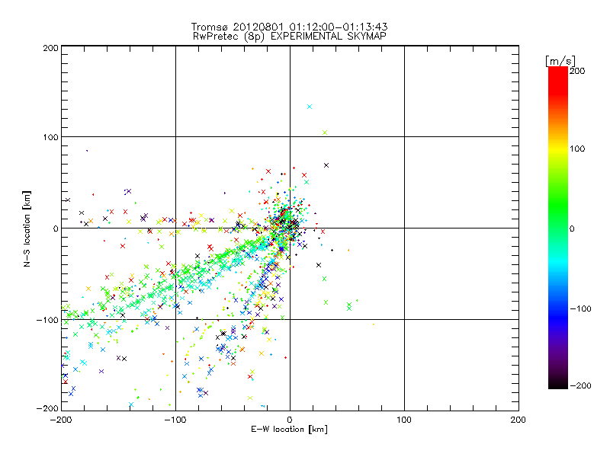Image resolution: width=610 pixels, height=457 pixels.
Task: Click the x-axis tick label '200'
Action: 518,420
